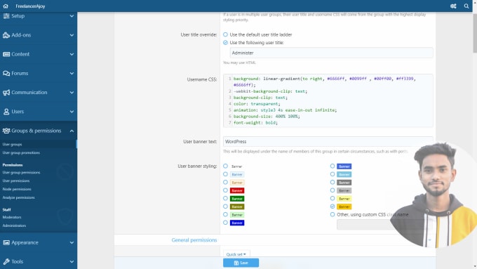Click the General permissions heading
Image resolution: width=477 pixels, height=269 pixels.
point(194,240)
